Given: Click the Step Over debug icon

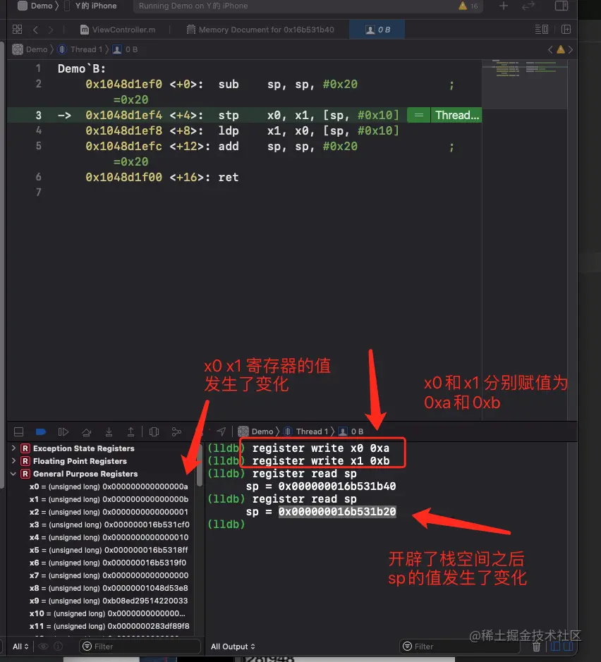Looking at the screenshot, I should click(85, 431).
